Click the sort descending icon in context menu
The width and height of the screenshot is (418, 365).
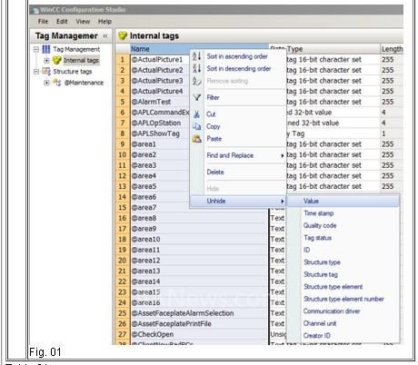point(196,69)
